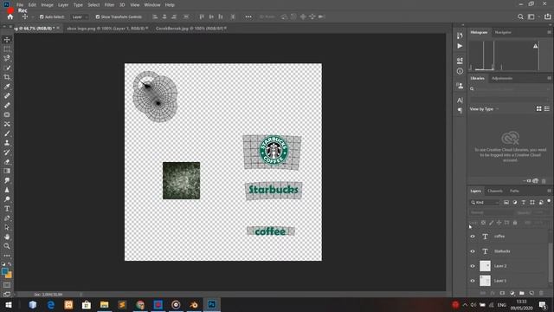The width and height of the screenshot is (554, 312).
Task: Open the Character panel icon
Action: (460, 101)
